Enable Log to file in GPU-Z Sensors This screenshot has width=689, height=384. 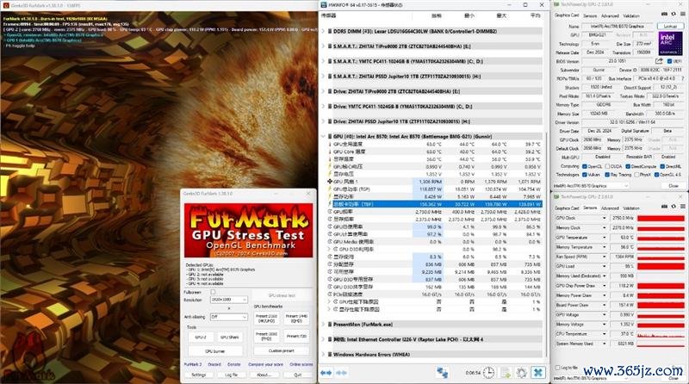pyautogui.click(x=558, y=368)
